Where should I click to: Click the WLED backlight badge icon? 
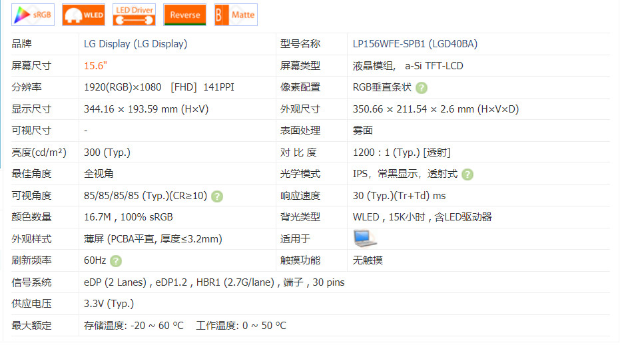(x=83, y=15)
